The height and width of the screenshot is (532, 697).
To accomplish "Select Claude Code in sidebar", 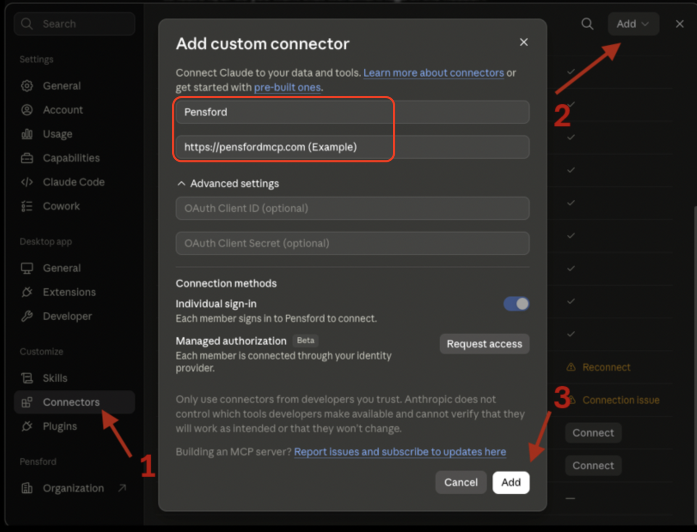I will click(74, 182).
